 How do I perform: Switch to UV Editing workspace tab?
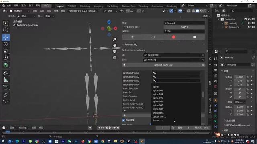tap(112, 6)
